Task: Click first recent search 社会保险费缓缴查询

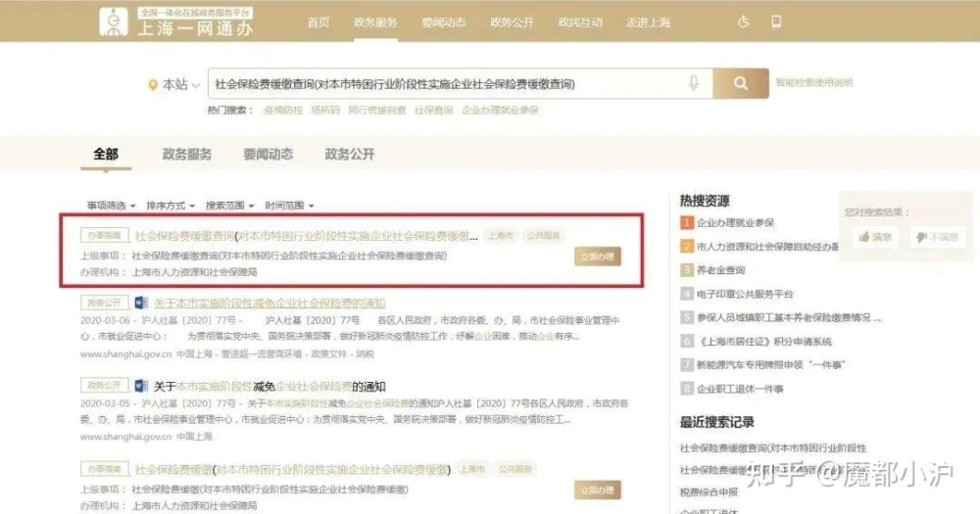Action: 773,447
